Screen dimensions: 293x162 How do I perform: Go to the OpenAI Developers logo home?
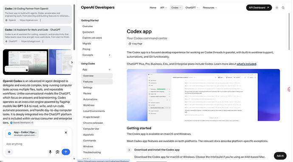pyautogui.click(x=98, y=8)
